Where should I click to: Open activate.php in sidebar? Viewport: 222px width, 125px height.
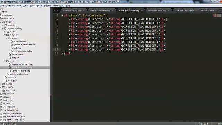pyautogui.click(x=17, y=55)
